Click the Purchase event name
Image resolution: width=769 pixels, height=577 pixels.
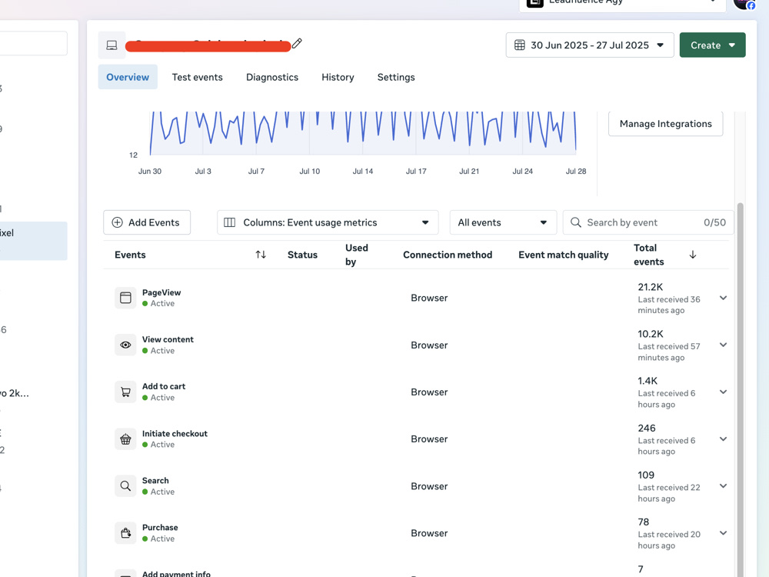pyautogui.click(x=160, y=528)
